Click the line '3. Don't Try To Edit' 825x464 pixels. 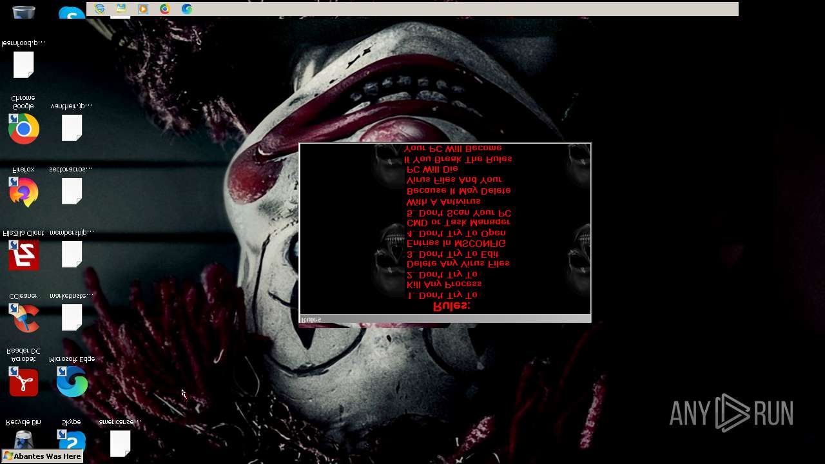click(x=452, y=254)
